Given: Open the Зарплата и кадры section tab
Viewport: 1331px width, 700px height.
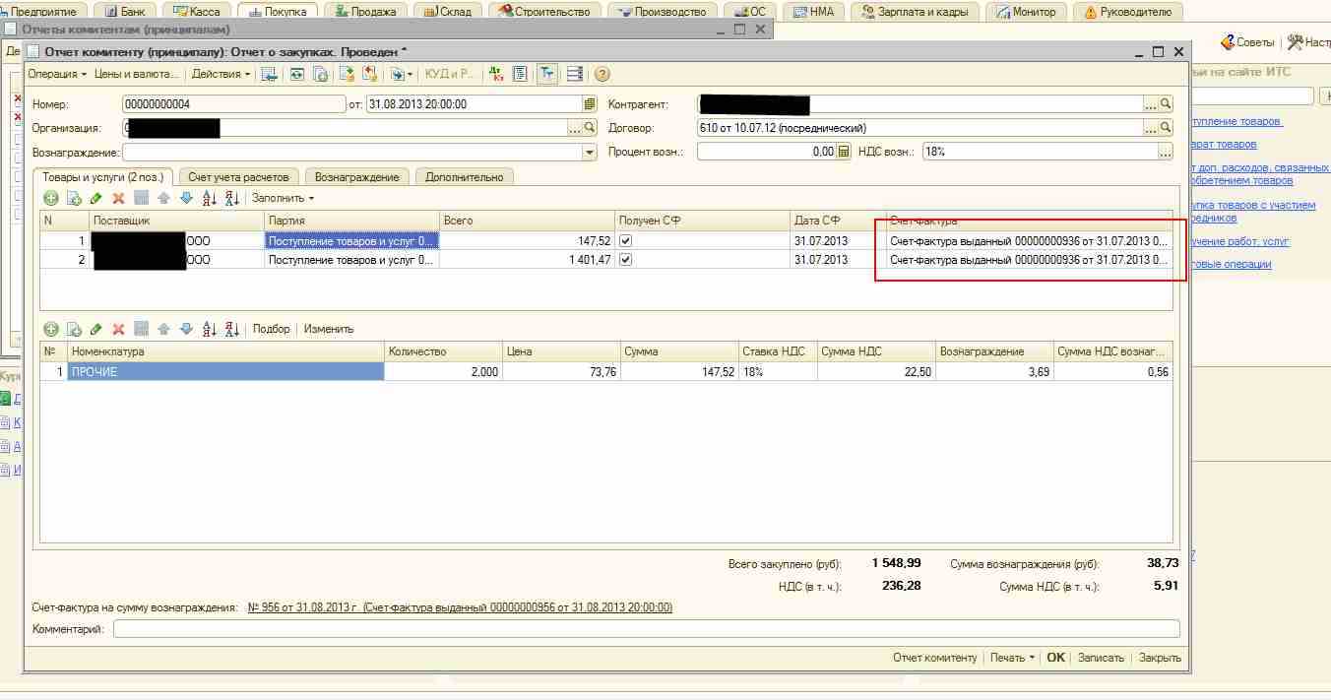Looking at the screenshot, I should (915, 12).
